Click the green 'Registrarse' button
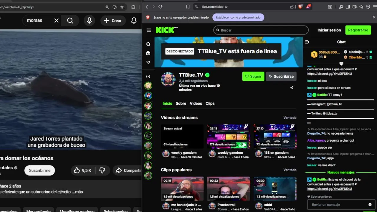 pyautogui.click(x=358, y=30)
